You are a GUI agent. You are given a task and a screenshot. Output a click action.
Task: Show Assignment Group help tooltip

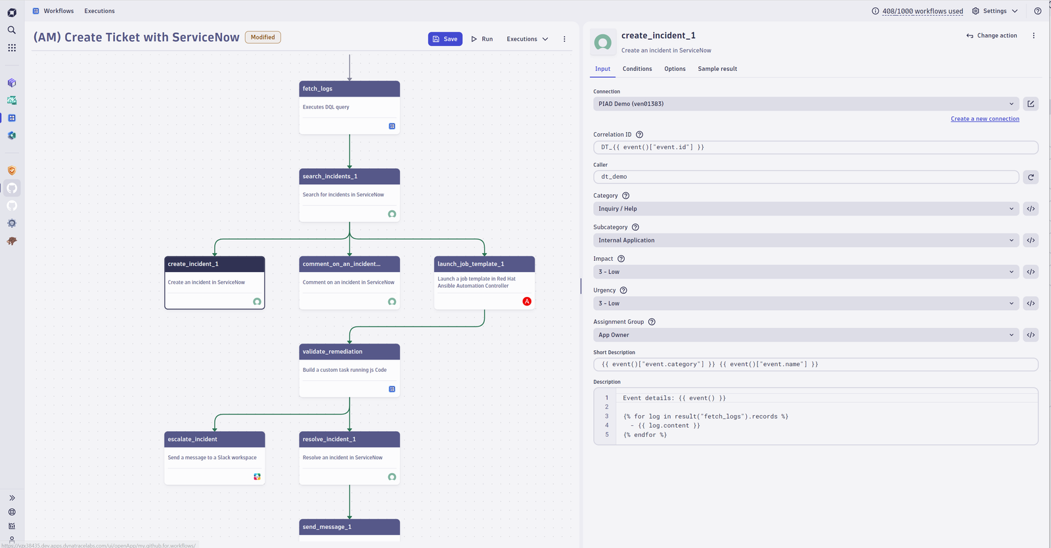(x=652, y=322)
